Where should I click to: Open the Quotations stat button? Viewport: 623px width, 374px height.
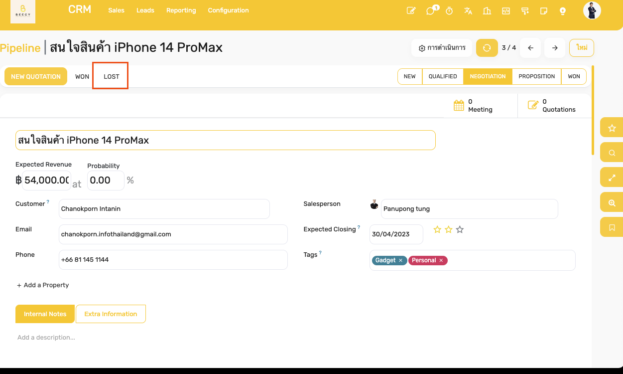pos(554,106)
